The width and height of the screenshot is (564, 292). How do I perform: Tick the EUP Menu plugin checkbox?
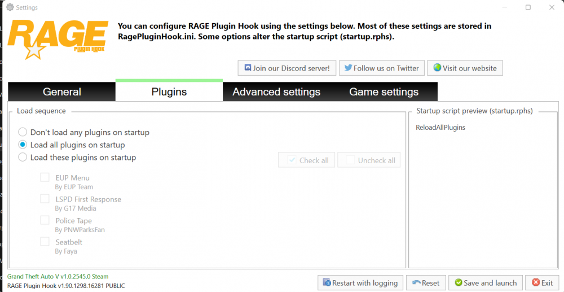[45, 177]
